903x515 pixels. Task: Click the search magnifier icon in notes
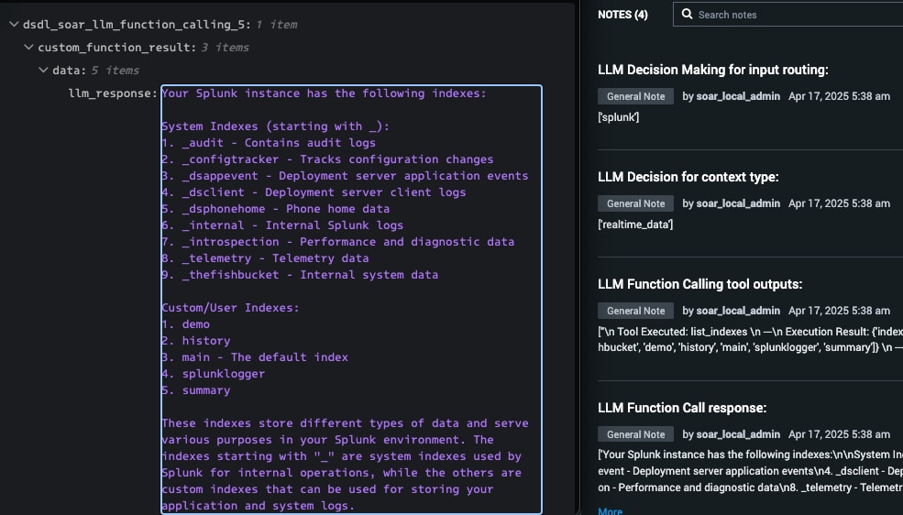point(687,15)
